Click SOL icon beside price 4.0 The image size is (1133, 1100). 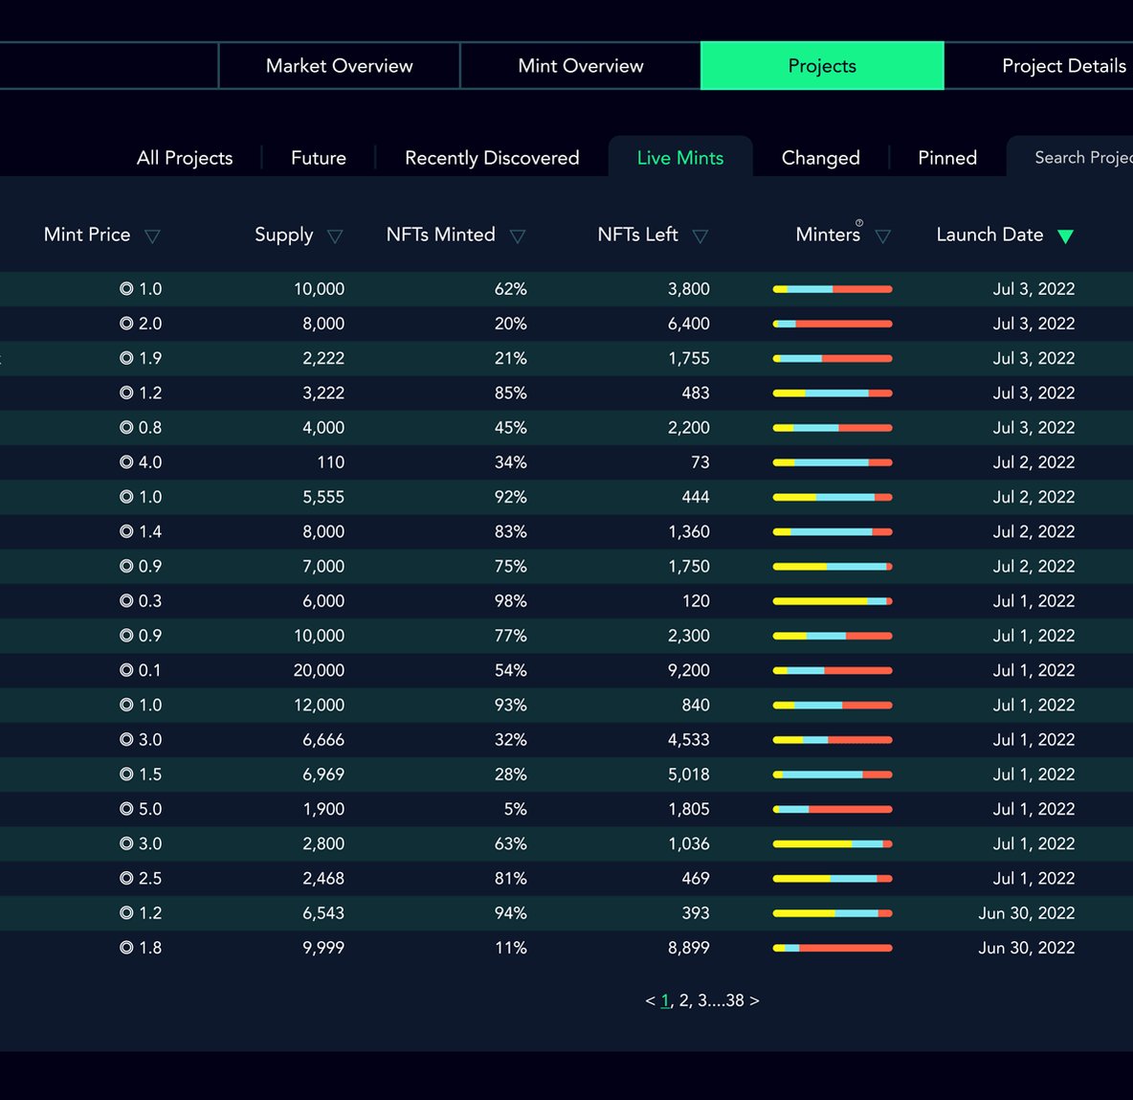tap(126, 461)
